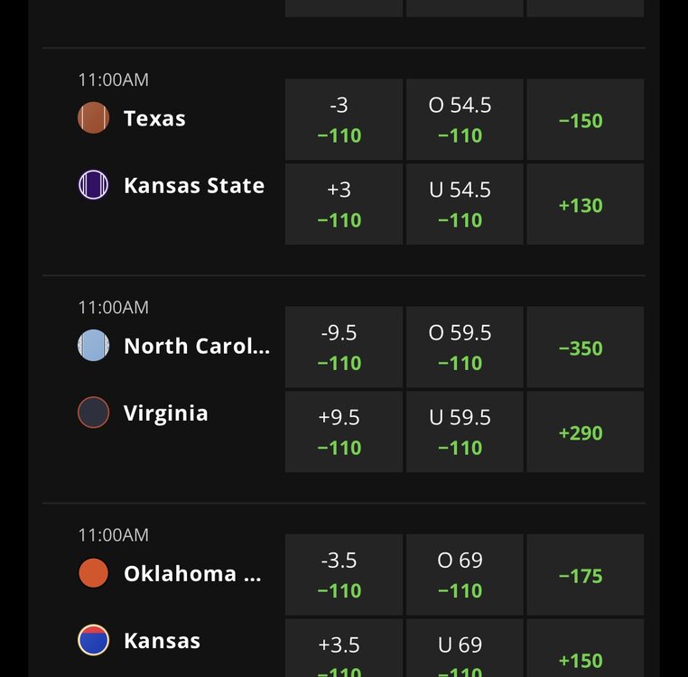
Task: Click the Virginia team logo icon
Action: point(94,413)
